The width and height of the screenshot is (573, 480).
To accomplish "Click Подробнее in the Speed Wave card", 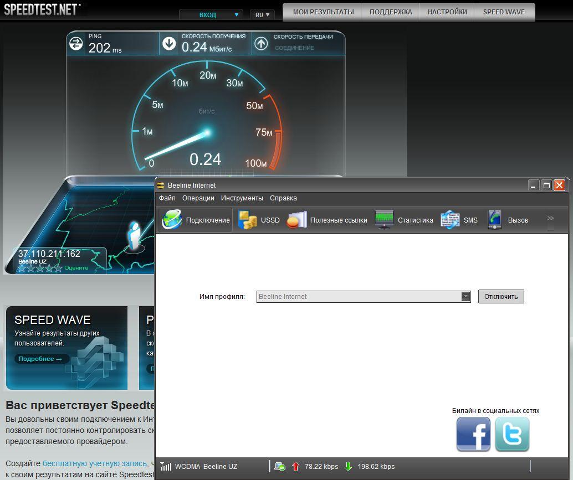I will [x=41, y=359].
